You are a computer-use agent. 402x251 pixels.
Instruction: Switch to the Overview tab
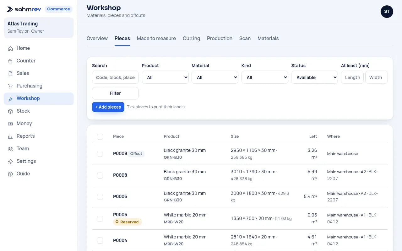coord(97,38)
